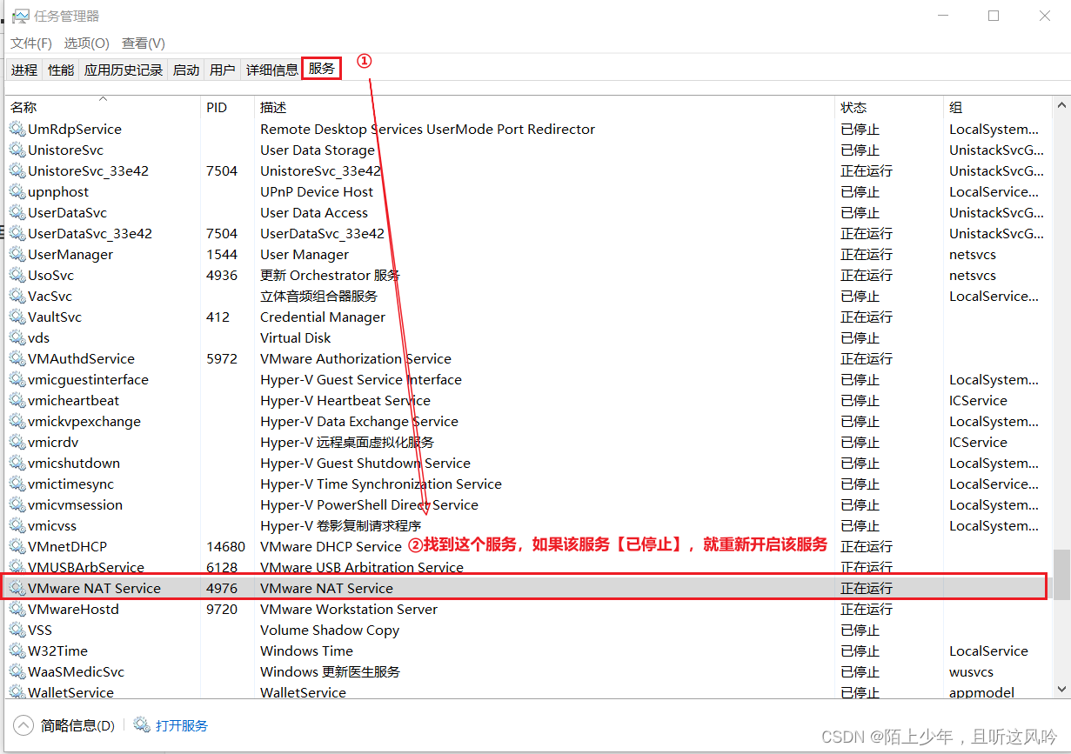Switch to the 详细信息 tab

[271, 70]
